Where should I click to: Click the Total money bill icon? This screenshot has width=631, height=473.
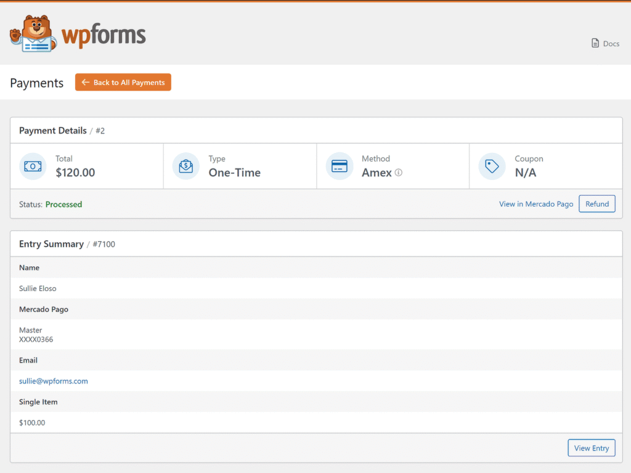click(33, 166)
